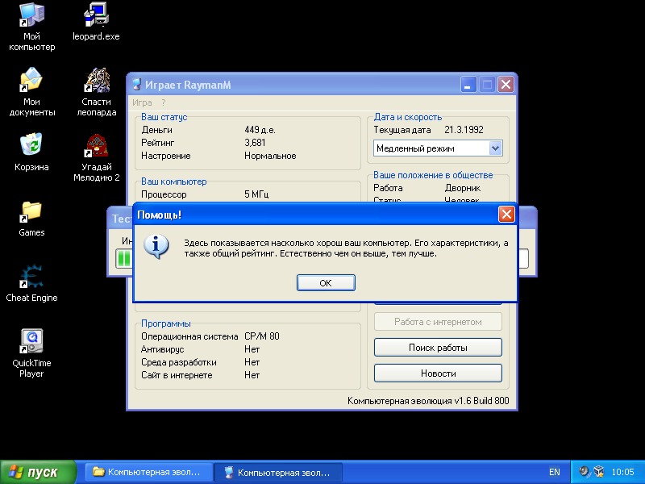Switch to the folder Компьютерная эвол... taskbar item
Screen dimensions: 645x484
[148, 472]
